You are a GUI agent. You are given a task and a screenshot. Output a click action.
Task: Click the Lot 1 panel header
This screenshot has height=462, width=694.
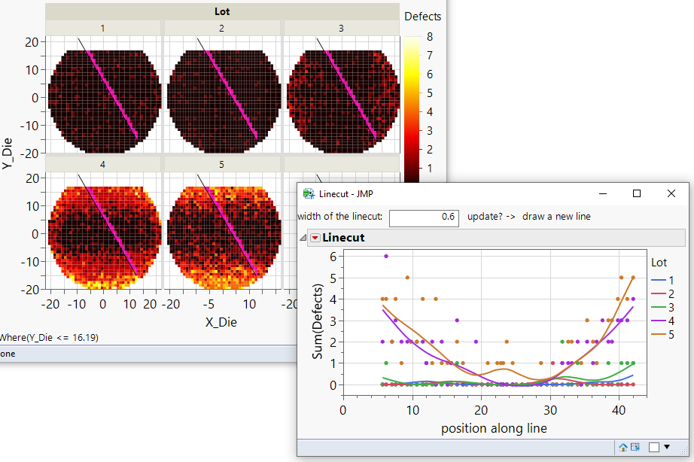pos(102,29)
